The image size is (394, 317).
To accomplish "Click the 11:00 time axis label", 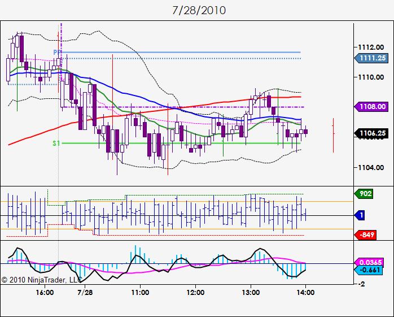I will (140, 293).
